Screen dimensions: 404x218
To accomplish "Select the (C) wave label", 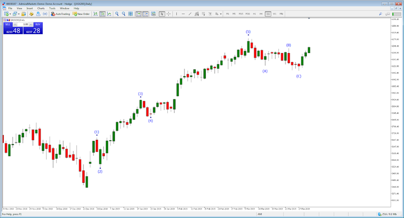I will point(299,76).
